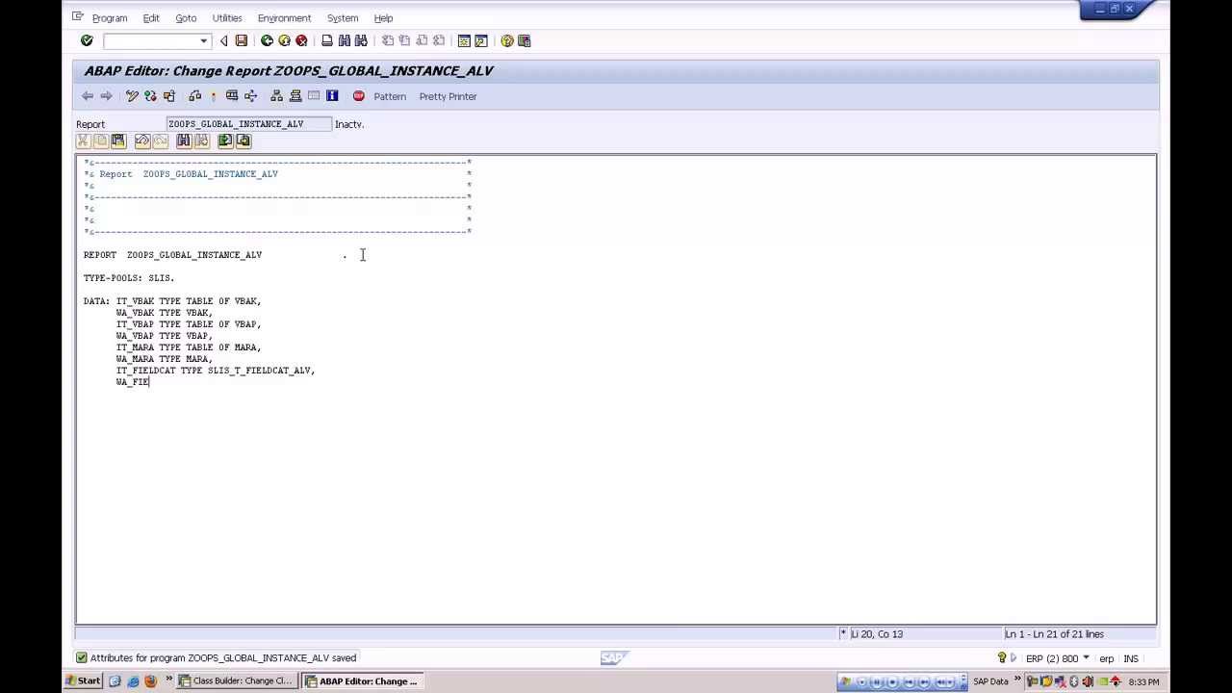This screenshot has width=1232, height=693.
Task: Click inside the command input field
Action: click(x=151, y=40)
